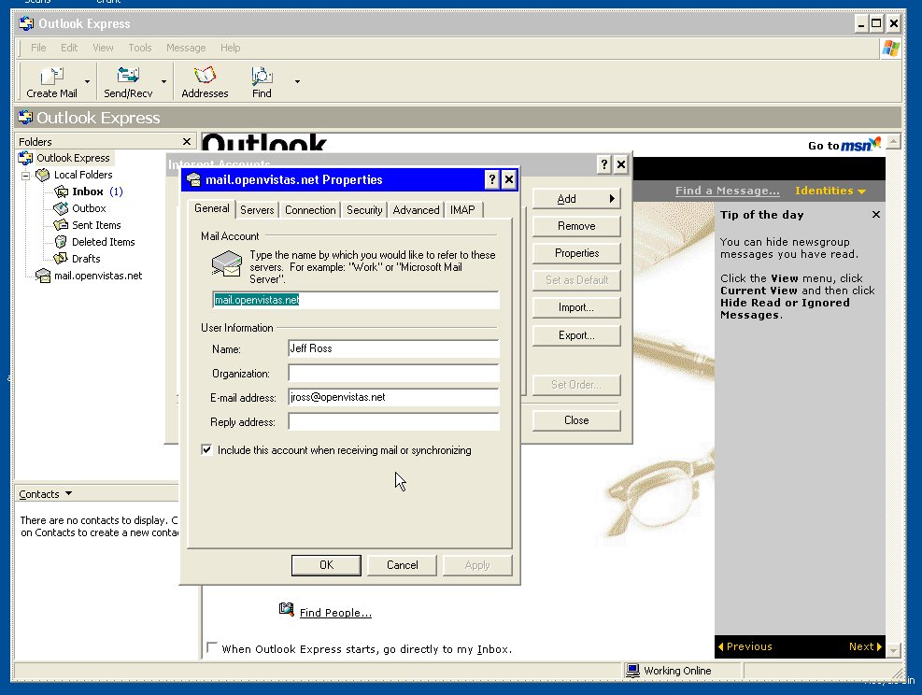Open the File menu

pos(38,48)
